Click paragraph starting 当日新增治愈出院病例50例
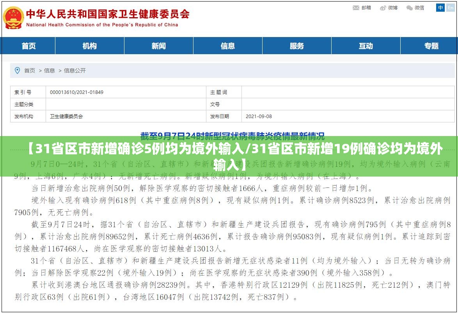Image resolution: width=458 pixels, height=313 pixels. coord(202,188)
